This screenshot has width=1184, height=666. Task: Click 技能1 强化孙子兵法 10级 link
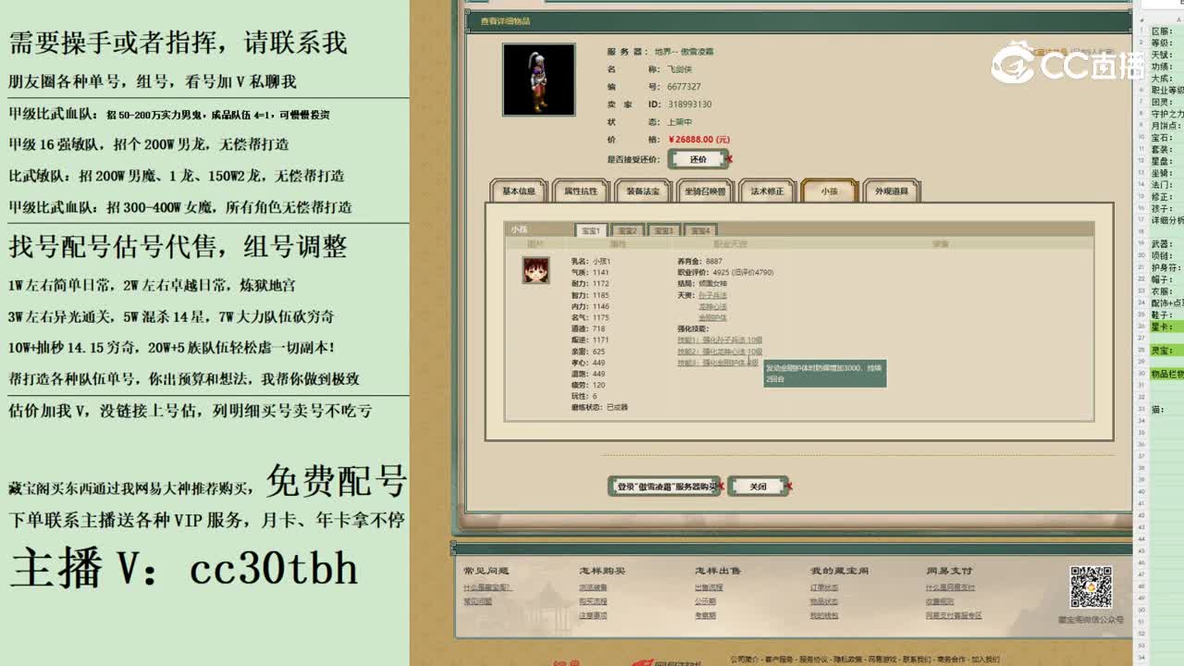[x=721, y=340]
